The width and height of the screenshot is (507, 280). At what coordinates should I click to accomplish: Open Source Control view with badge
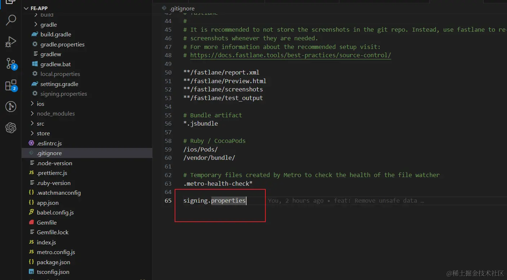[11, 64]
